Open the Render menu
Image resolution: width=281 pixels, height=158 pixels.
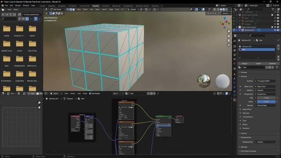[18, 6]
